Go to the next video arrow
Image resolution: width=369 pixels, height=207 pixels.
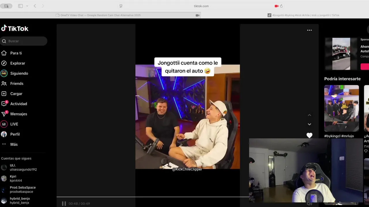tap(309, 124)
